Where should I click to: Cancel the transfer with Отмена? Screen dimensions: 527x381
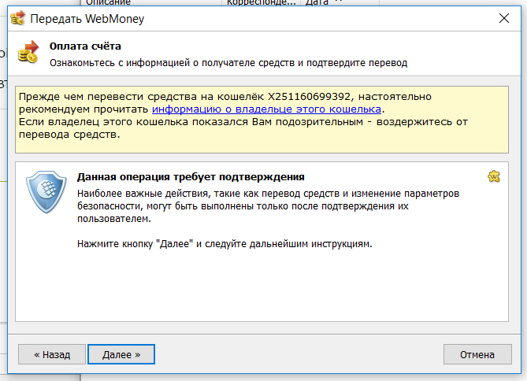[x=477, y=355]
